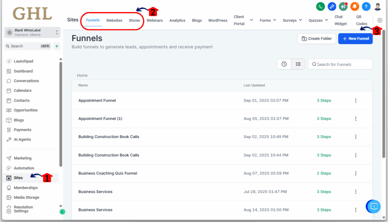Screen dimensions: 388x222
Task: Open 3 Steps for Appointment Funnel
Action: point(324,101)
